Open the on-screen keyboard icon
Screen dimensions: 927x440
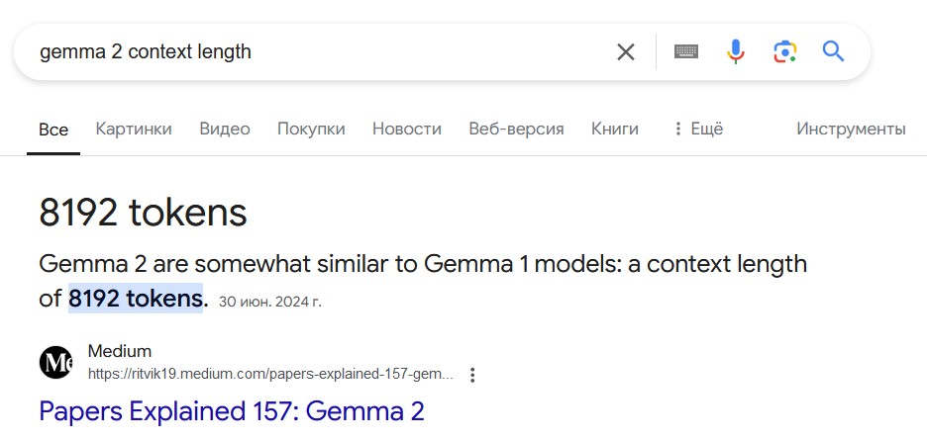pyautogui.click(x=686, y=52)
